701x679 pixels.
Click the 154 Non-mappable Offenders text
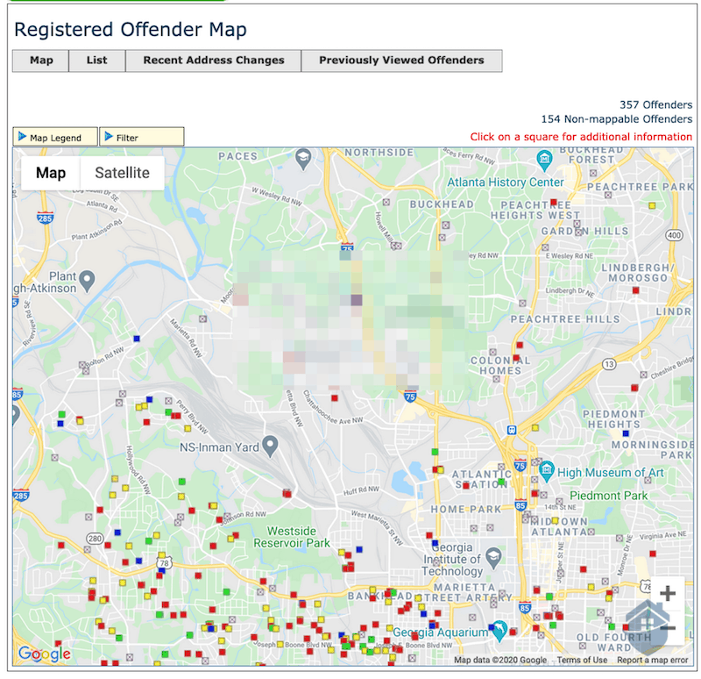617,119
